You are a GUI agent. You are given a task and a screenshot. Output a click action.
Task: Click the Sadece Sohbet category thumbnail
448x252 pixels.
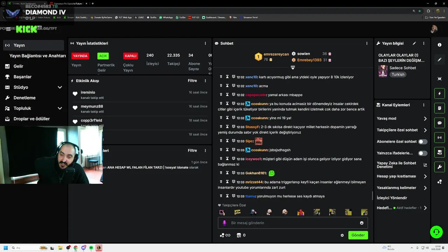tap(383, 71)
